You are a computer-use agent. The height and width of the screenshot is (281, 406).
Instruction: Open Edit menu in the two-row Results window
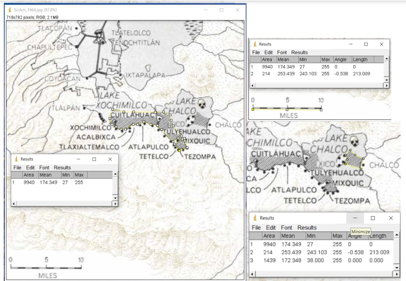268,52
